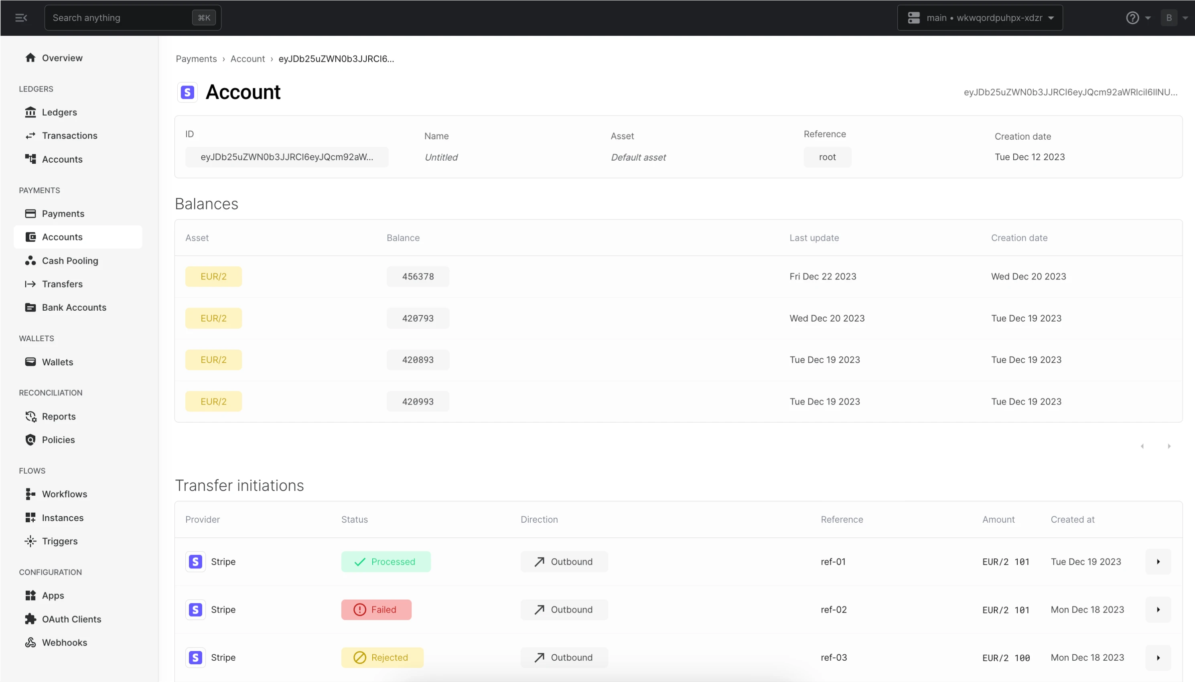Viewport: 1195px width, 682px height.
Task: Open Transfers in the Payments menu
Action: pos(62,284)
